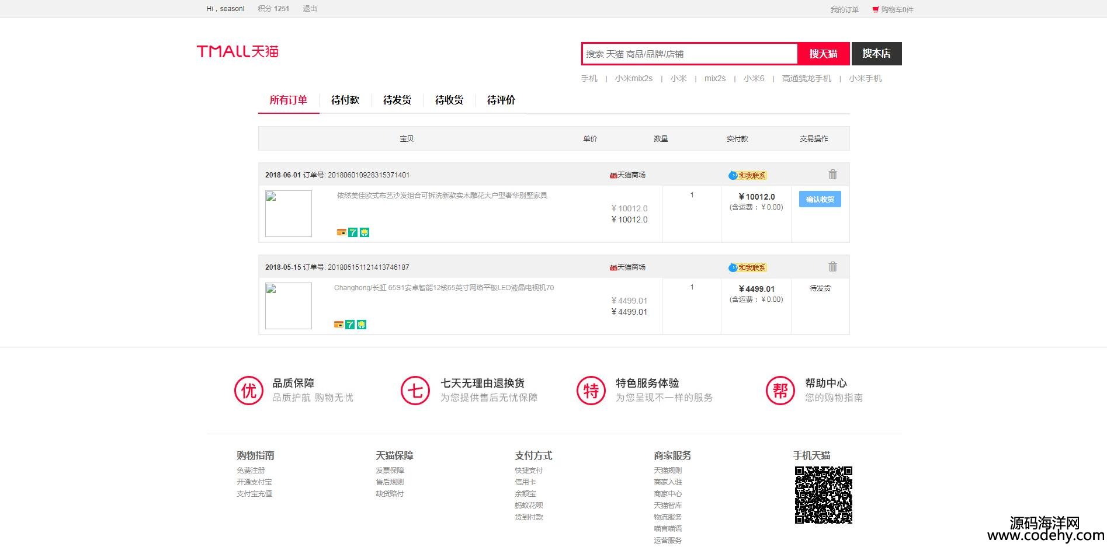The width and height of the screenshot is (1107, 547).
Task: Click the 搜天猫 search button
Action: tap(823, 54)
